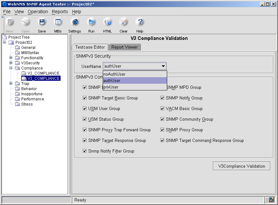Expand the V3Security tree node

click(11, 63)
